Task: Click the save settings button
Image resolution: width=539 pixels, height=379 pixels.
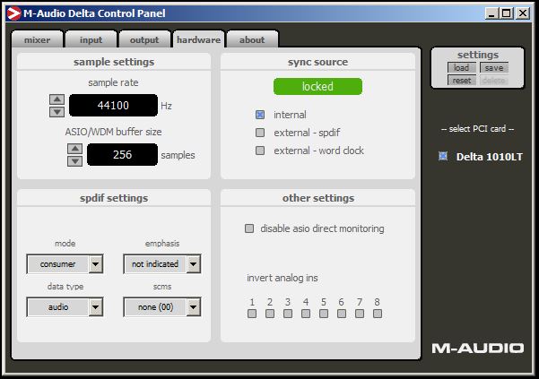Action: click(x=494, y=67)
